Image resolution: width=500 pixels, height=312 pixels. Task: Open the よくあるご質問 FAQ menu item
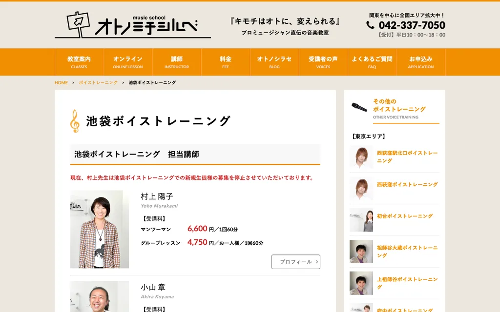coord(372,62)
